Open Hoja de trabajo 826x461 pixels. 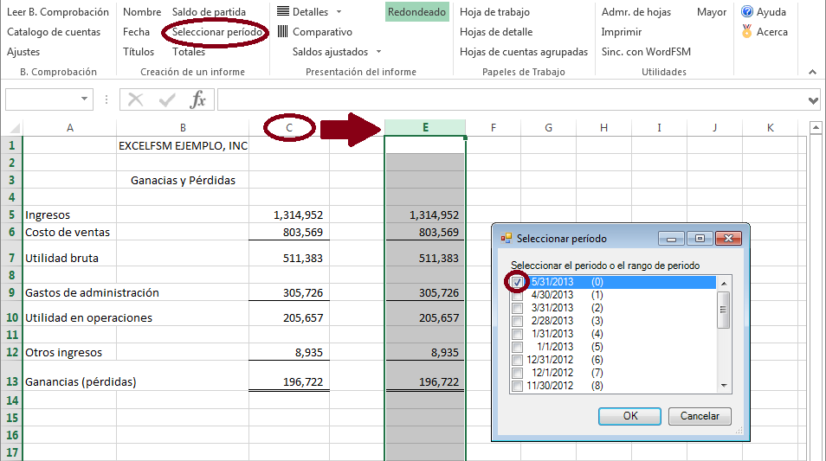tap(494, 11)
